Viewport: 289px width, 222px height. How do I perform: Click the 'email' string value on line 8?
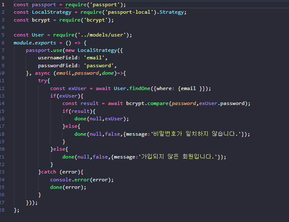pos(94,58)
